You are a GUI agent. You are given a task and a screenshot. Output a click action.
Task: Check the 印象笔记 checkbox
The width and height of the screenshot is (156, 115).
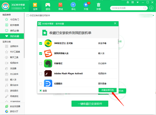pyautogui.click(x=41, y=64)
